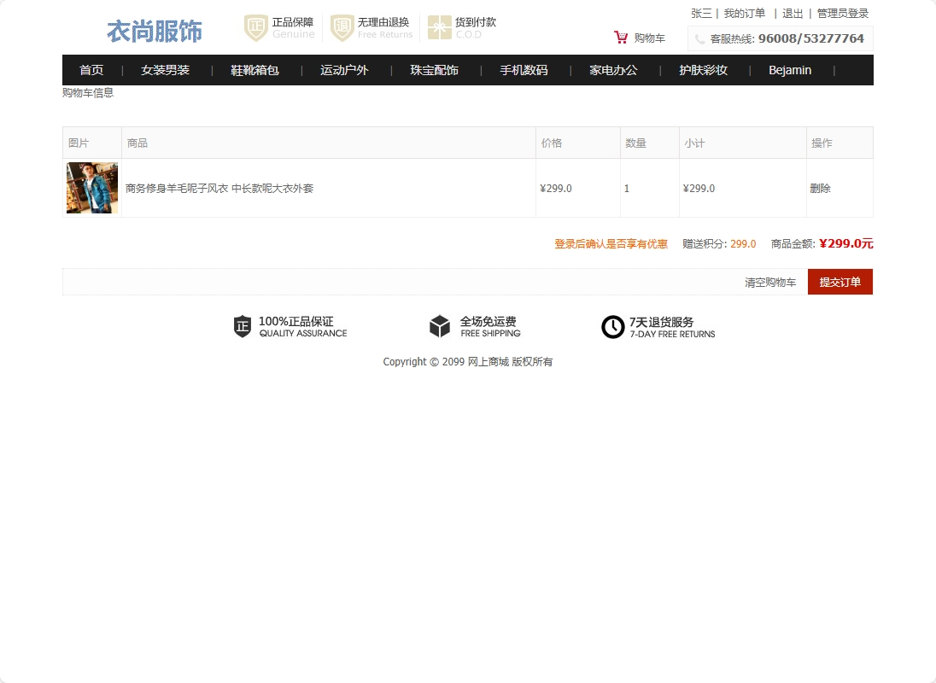
Task: Delete the coat item with 删除
Action: (820, 188)
